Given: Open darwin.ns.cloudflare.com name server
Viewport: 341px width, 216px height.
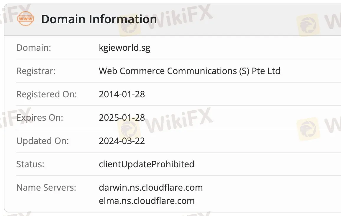Looking at the screenshot, I should tap(151, 187).
